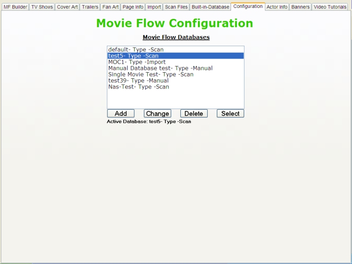This screenshot has width=352, height=264.
Task: Switch to the Cover Art tab
Action: [x=66, y=7]
